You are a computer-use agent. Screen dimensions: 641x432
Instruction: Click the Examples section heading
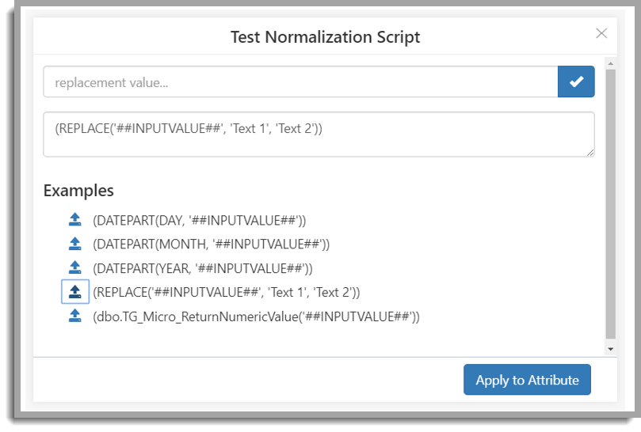click(x=78, y=191)
